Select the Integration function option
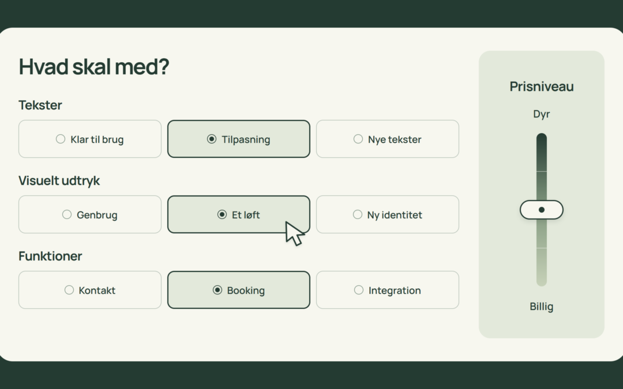623x389 pixels. coord(388,290)
